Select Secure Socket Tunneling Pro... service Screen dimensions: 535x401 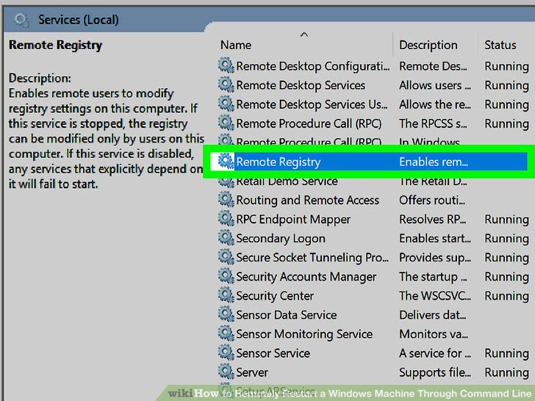pos(312,258)
